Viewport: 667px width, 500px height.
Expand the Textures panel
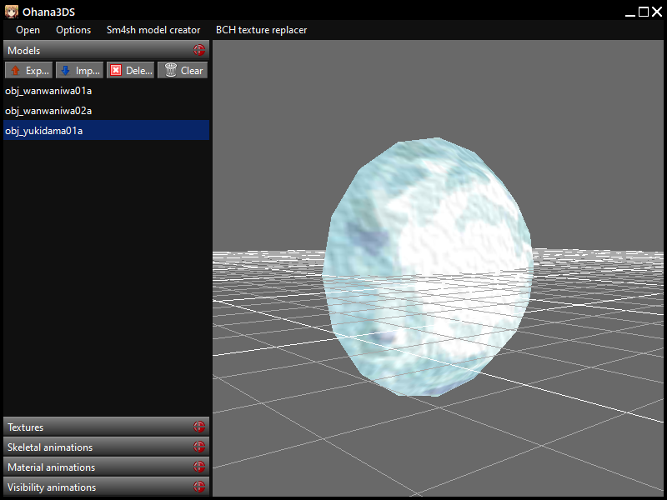pyautogui.click(x=198, y=427)
